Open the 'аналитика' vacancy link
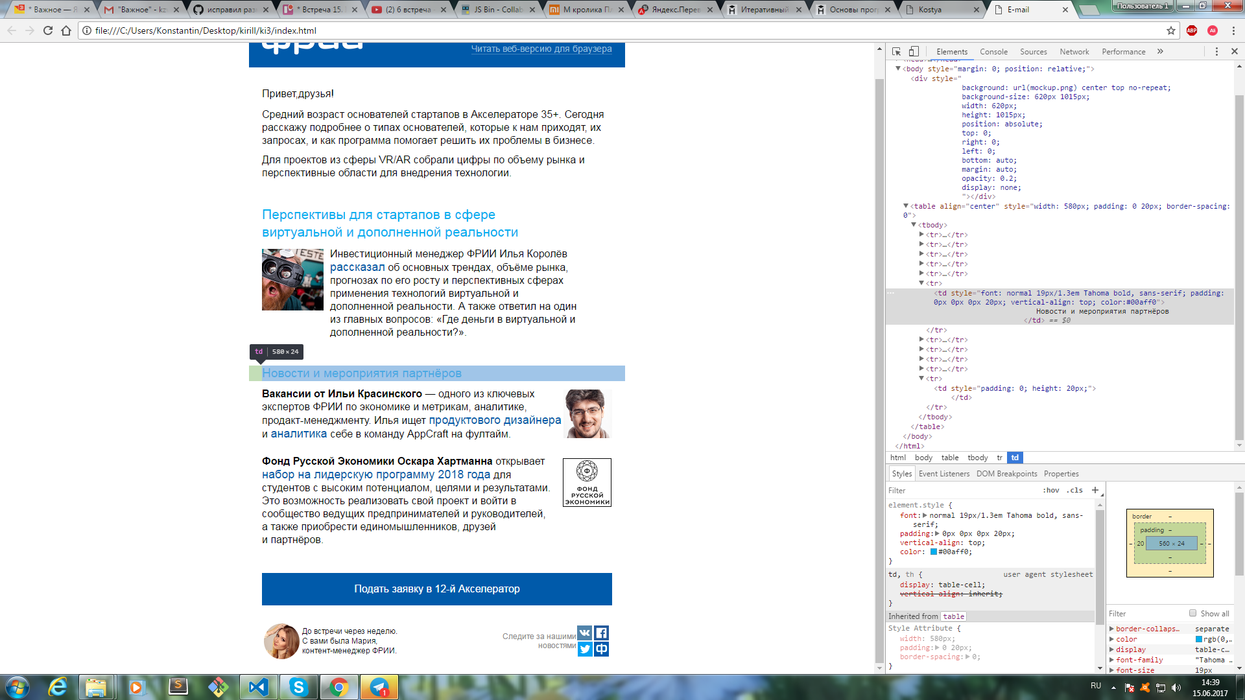 [x=298, y=434]
